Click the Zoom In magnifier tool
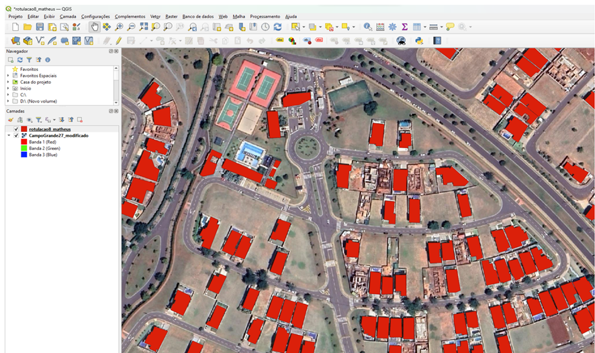The width and height of the screenshot is (595, 353). tap(119, 27)
